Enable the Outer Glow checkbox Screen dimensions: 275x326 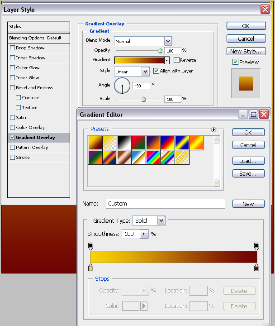tap(13, 67)
